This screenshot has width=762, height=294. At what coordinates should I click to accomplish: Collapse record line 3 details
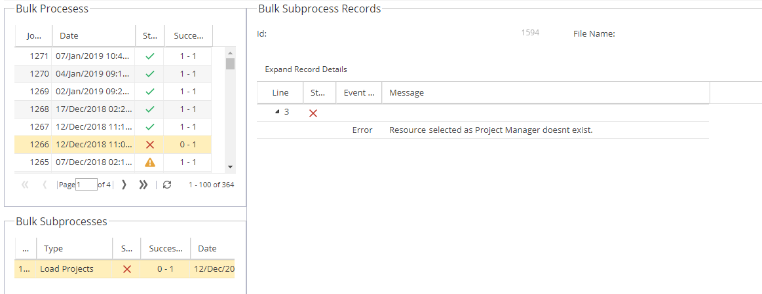pyautogui.click(x=278, y=112)
